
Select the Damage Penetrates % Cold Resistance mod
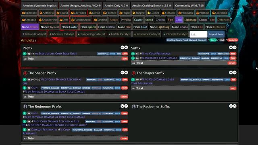pyautogui.click(x=75, y=132)
